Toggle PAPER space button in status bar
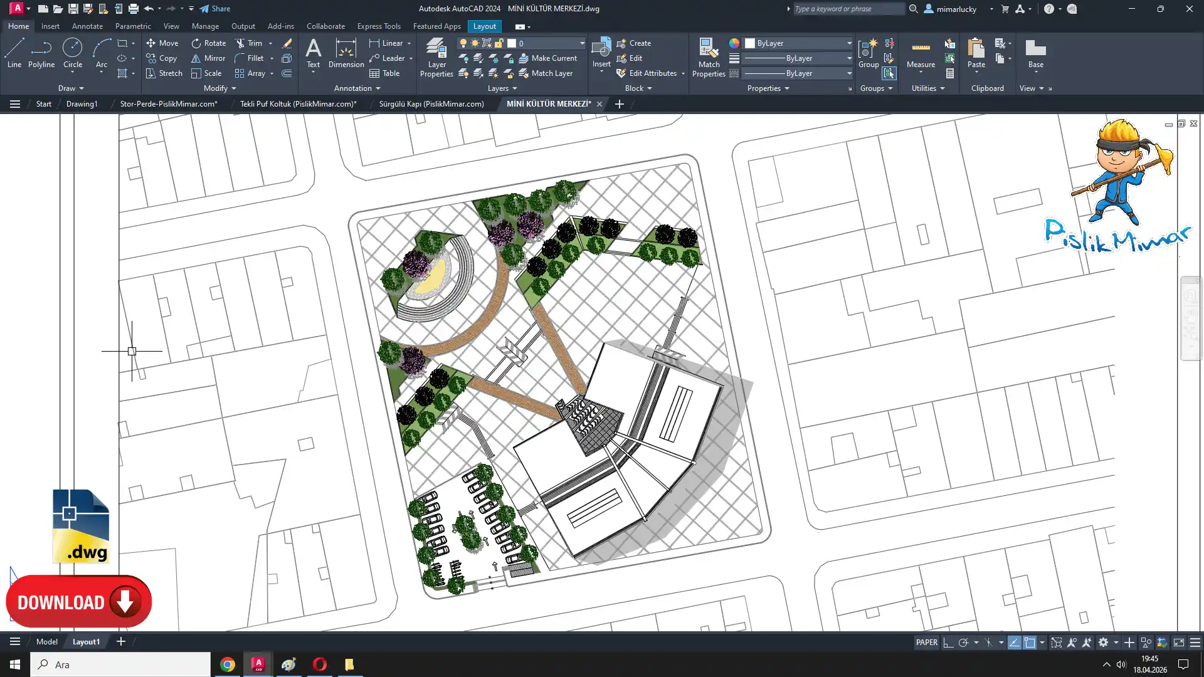Viewport: 1204px width, 677px height. [926, 643]
